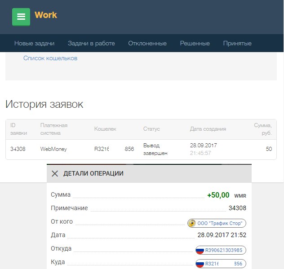Image resolution: width=284 pixels, height=269 pixels.
Task: Click the gold WebMoney icon beside ООО Трафик Стор
Action: (x=192, y=223)
